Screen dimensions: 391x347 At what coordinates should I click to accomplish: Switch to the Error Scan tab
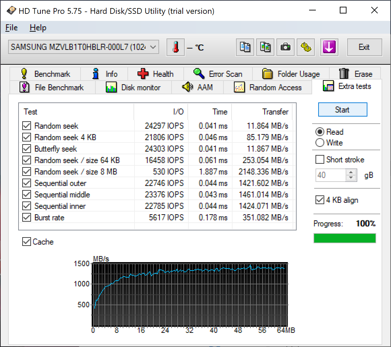click(218, 74)
